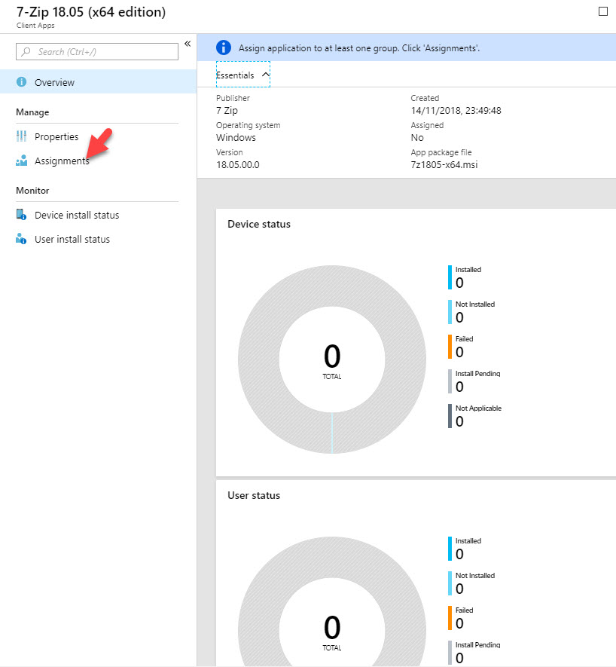
Task: Click the Overview info icon
Action: point(21,81)
